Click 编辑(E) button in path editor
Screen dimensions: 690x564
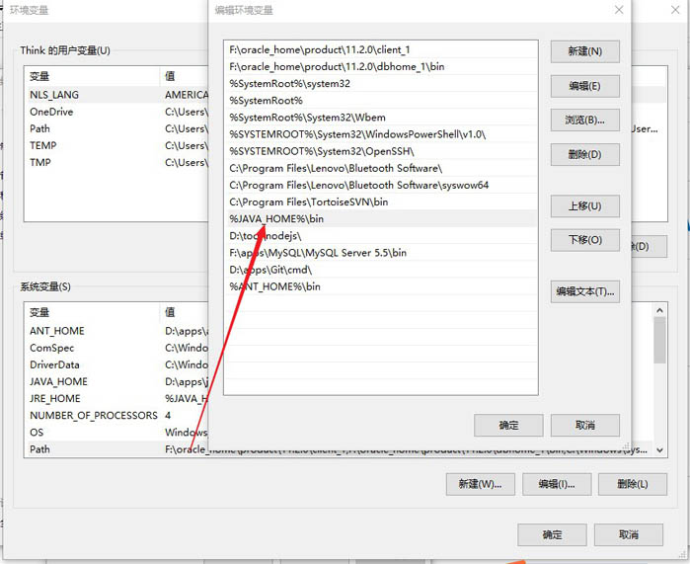point(584,86)
